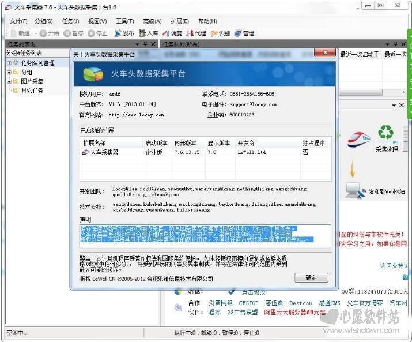Image resolution: width=412 pixels, height=342 pixels.
Task: Open the 文件(F) menu
Action: tap(18, 21)
